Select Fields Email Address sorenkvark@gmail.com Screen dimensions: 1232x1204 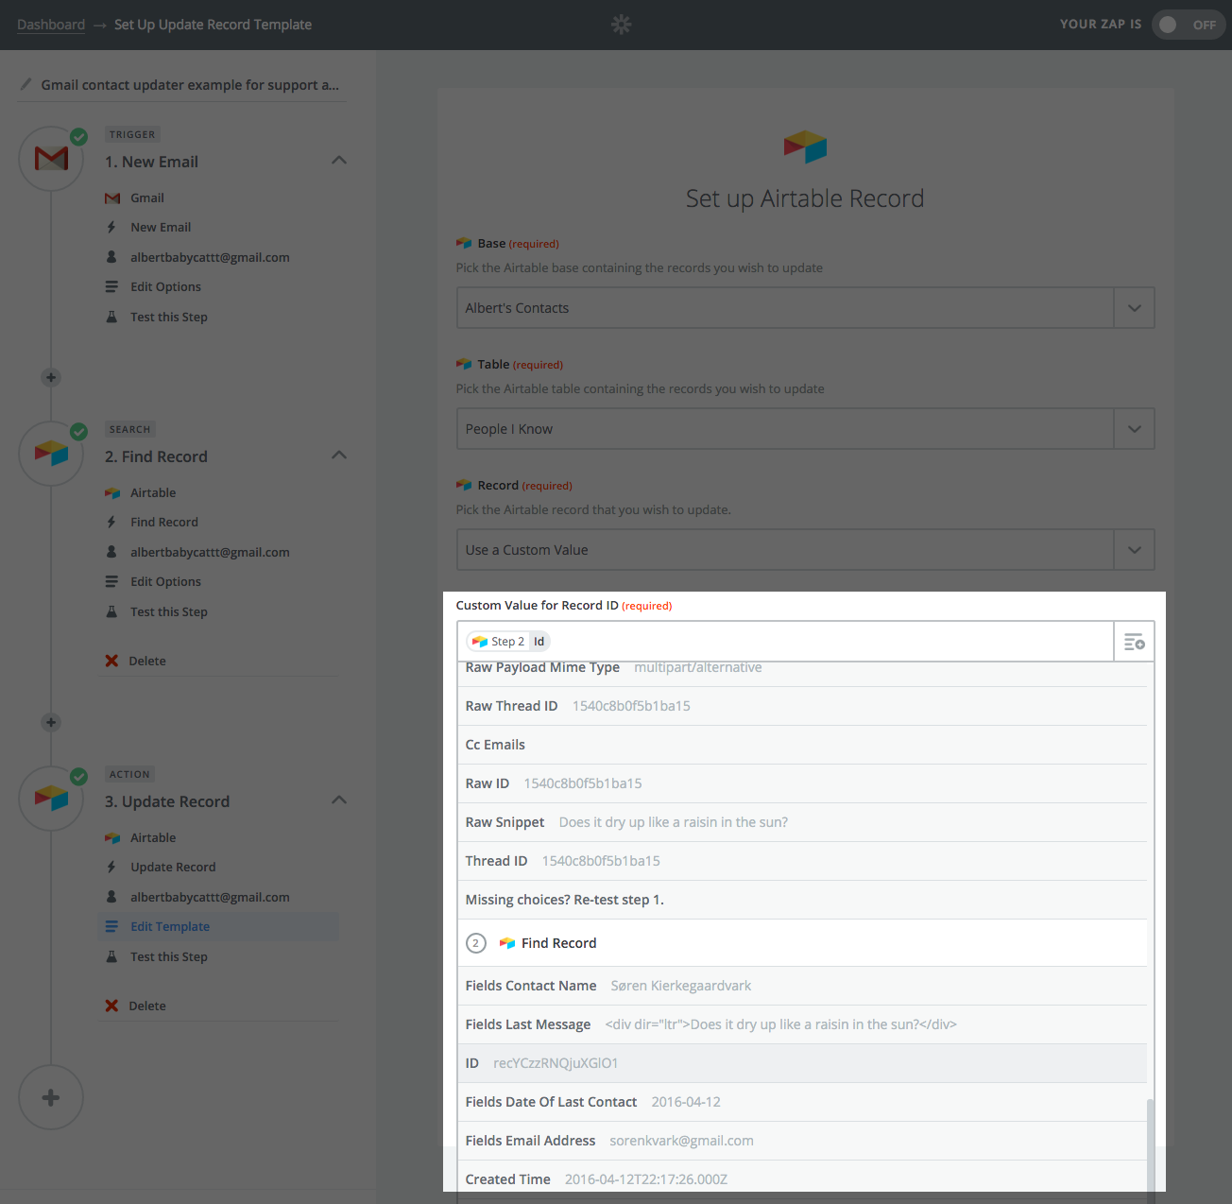click(x=802, y=1141)
